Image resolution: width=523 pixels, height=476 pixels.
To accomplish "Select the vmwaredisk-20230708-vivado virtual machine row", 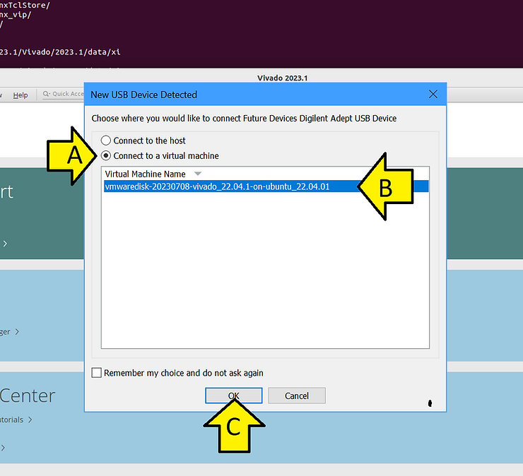I will pyautogui.click(x=266, y=186).
